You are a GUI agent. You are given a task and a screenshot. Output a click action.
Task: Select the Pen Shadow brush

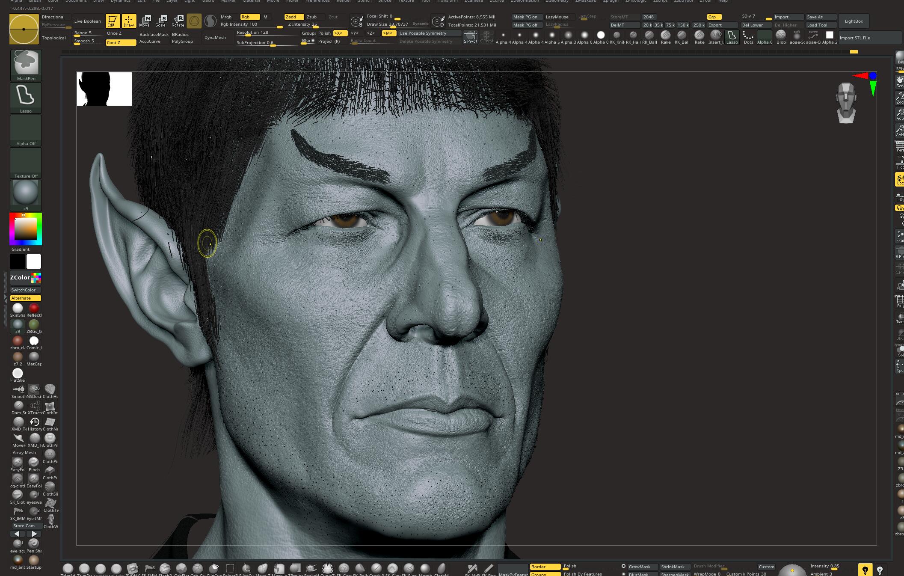click(x=34, y=546)
